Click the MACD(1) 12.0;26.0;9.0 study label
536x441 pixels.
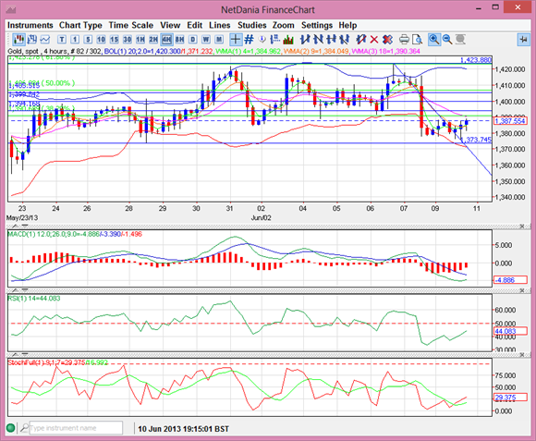[x=75, y=234]
